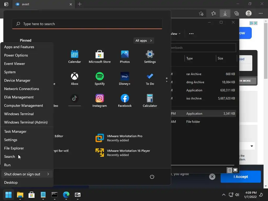
Task: Switch File Explorer to details view
Action: point(230,170)
